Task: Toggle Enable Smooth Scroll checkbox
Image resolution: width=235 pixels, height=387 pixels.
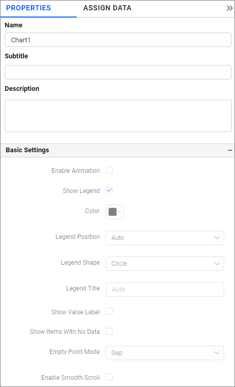Action: coord(109,377)
